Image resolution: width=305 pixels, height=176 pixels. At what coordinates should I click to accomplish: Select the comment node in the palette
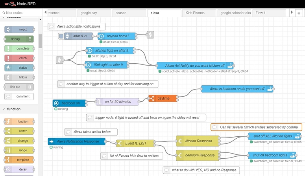pyautogui.click(x=19, y=96)
